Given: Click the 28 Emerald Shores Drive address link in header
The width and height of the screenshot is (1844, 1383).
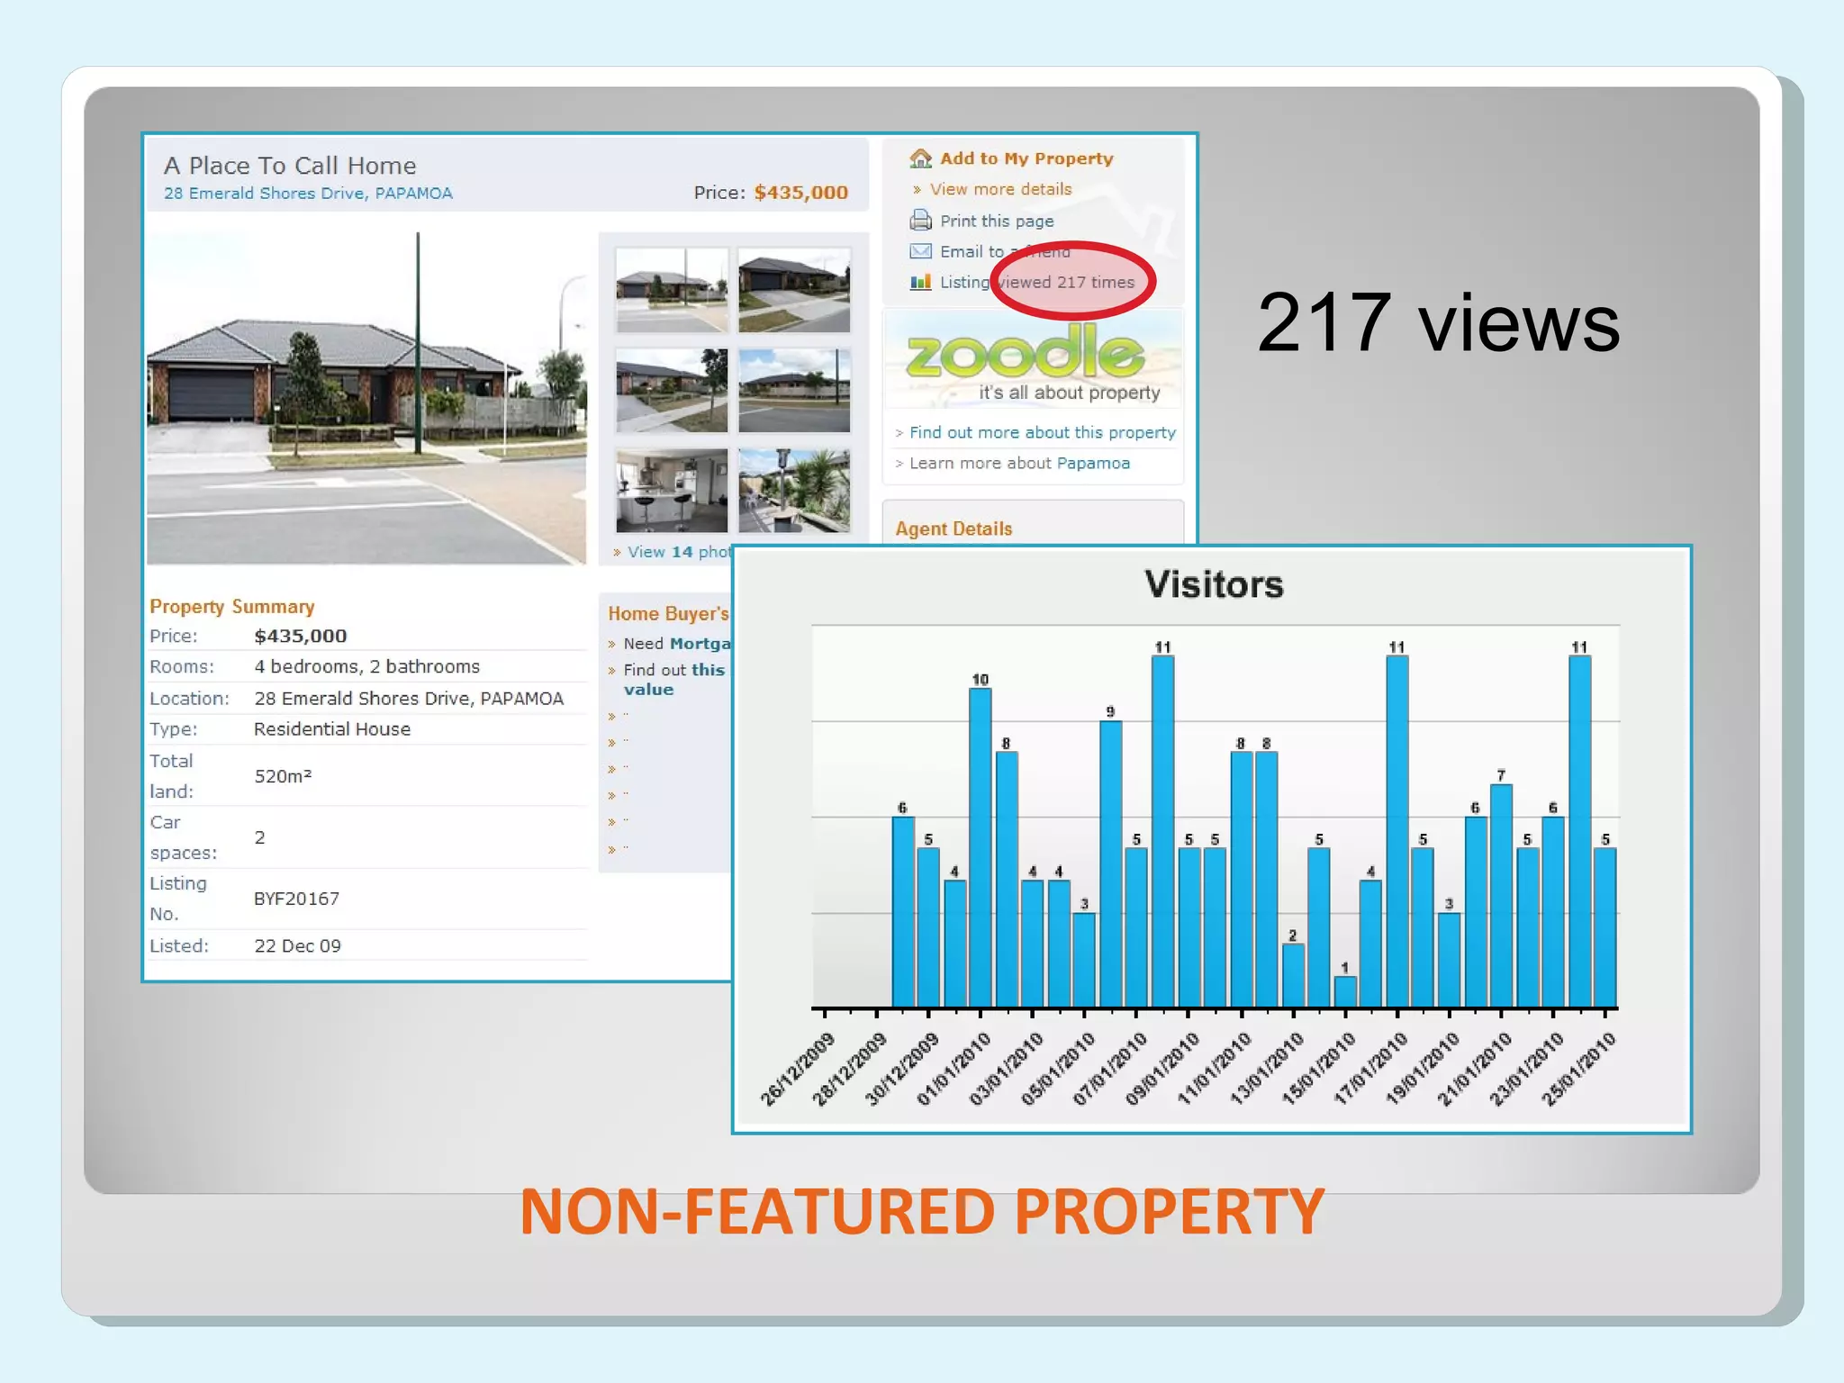Looking at the screenshot, I should (308, 194).
